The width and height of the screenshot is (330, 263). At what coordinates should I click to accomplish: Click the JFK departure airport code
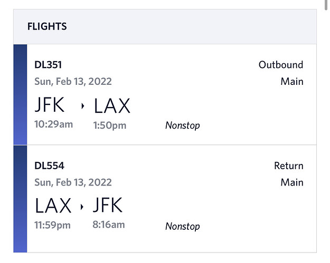(50, 104)
